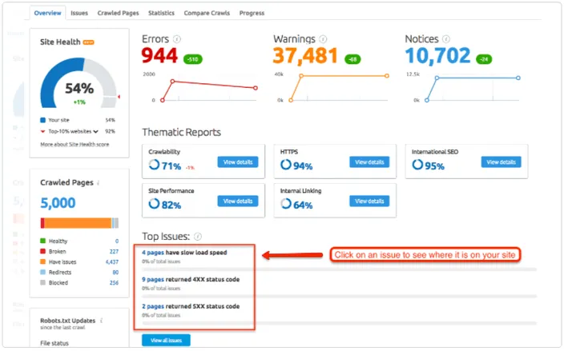The height and width of the screenshot is (351, 564).
Task: Open '2 pages returned 5XX status code' issue
Action: 191,306
